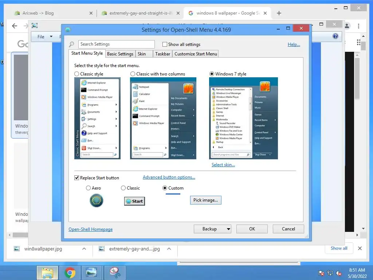The width and height of the screenshot is (373, 280).
Task: Open File Explorer from the taskbar
Action: (47, 273)
